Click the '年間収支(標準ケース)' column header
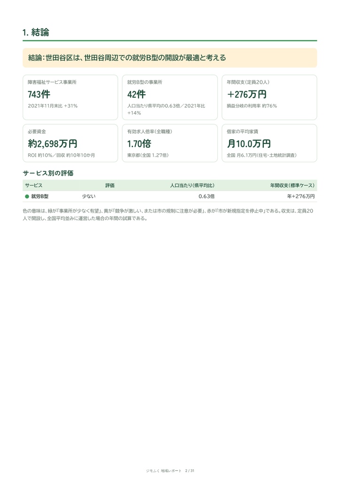The width and height of the screenshot is (340, 482). pos(293,185)
